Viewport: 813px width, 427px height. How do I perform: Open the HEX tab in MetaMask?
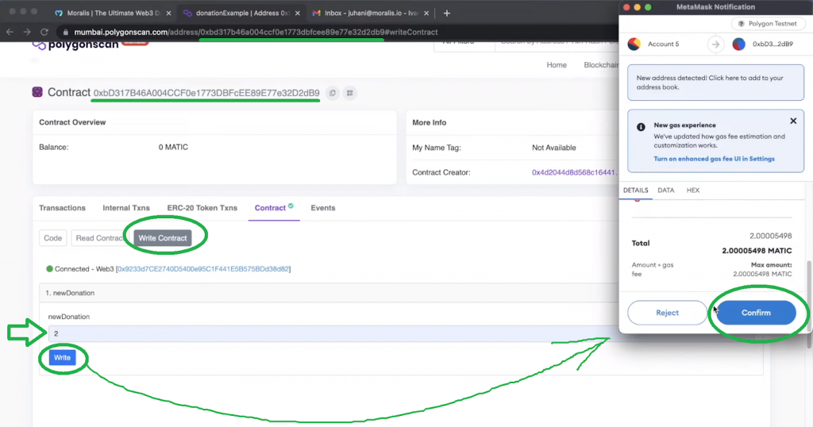click(x=693, y=190)
